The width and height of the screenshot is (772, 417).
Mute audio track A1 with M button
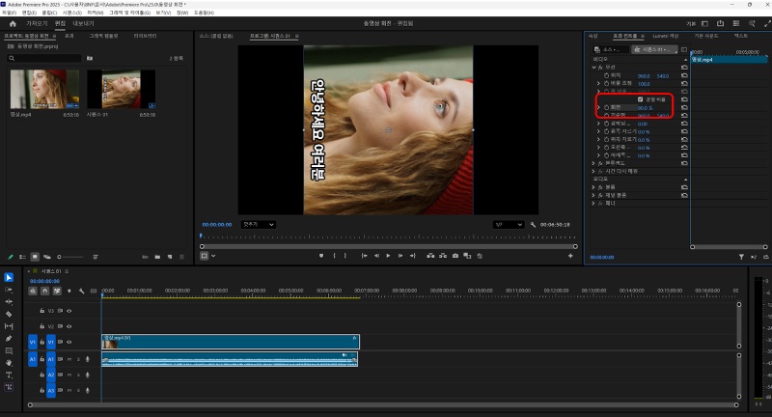click(x=69, y=359)
